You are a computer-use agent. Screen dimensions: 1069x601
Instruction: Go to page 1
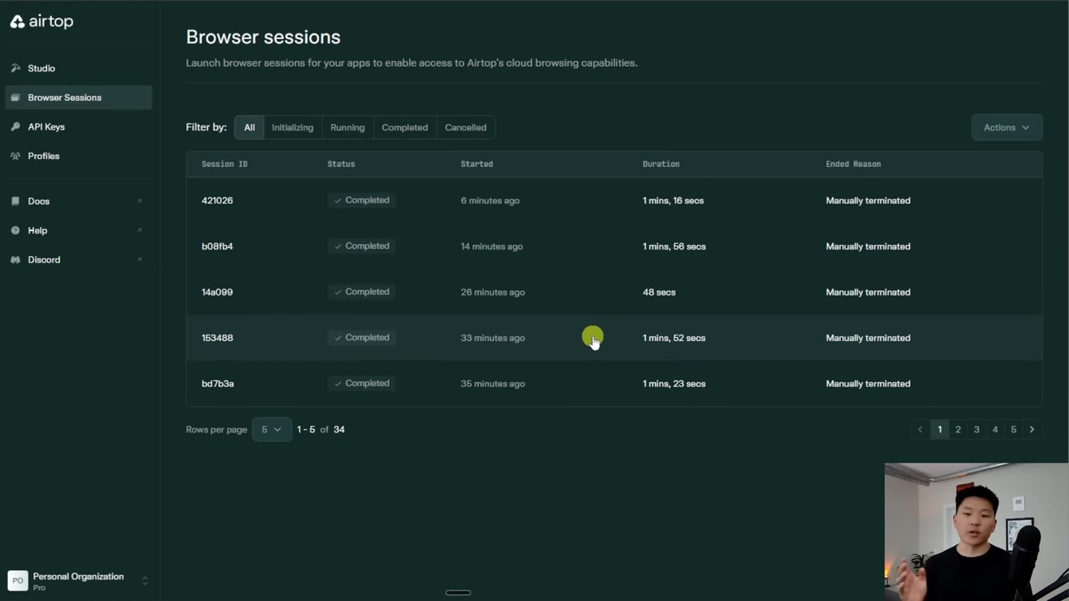[x=939, y=429]
